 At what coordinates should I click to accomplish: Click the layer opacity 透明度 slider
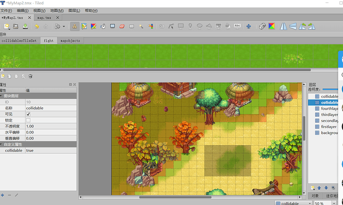pyautogui.click(x=330, y=89)
